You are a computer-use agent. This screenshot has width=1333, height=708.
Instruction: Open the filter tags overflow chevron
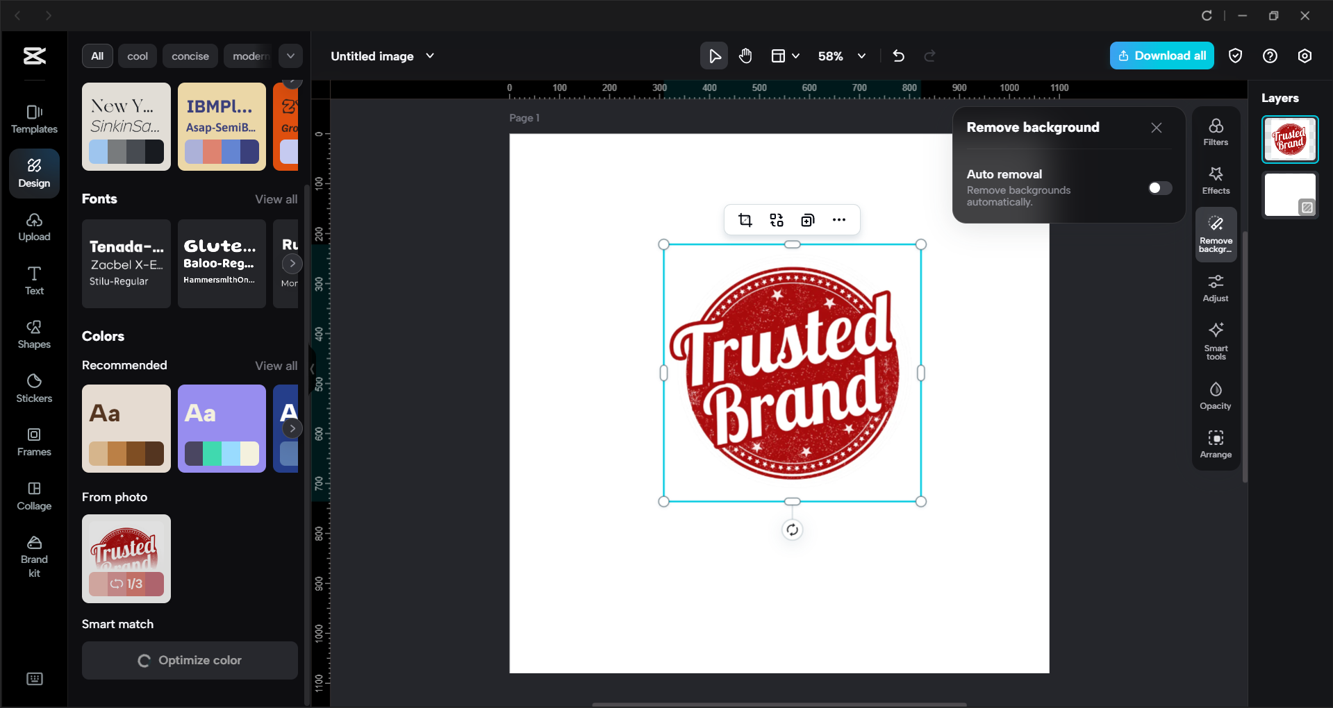tap(290, 56)
